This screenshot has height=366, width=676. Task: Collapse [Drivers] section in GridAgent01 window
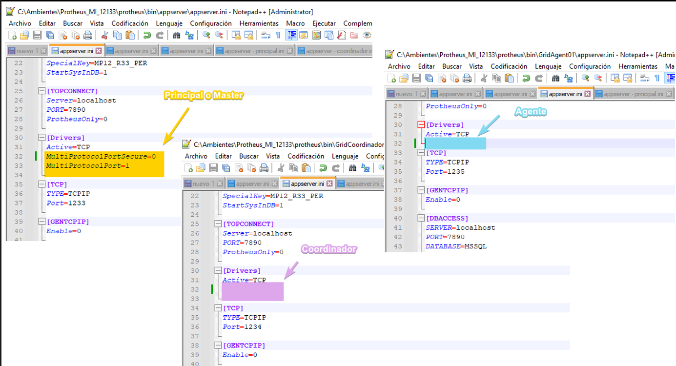coord(421,125)
